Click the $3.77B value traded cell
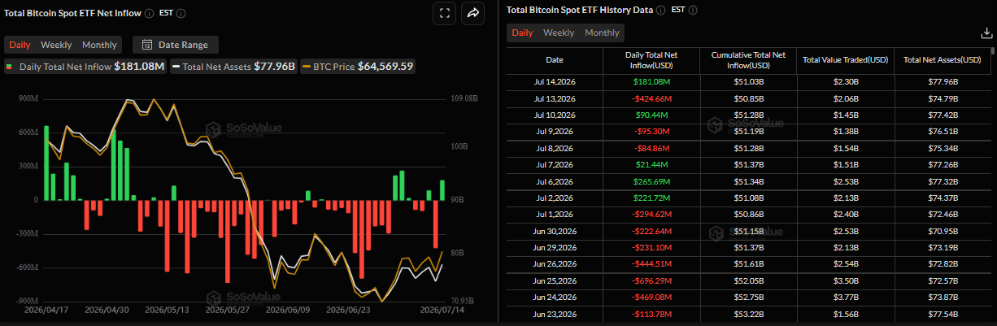997x326 pixels. coord(844,298)
